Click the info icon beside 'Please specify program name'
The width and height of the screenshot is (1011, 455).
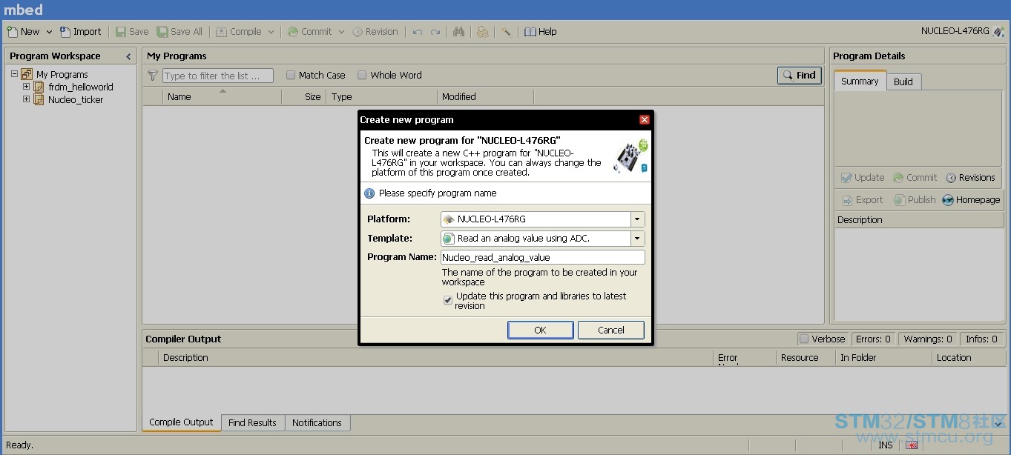click(x=369, y=193)
